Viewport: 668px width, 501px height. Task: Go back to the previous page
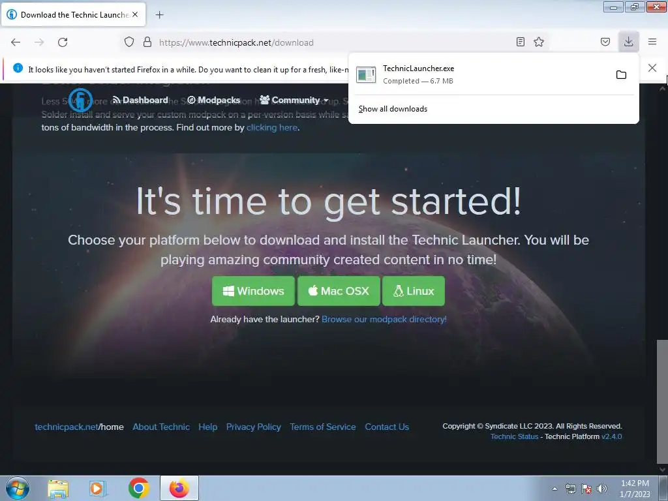click(x=16, y=42)
